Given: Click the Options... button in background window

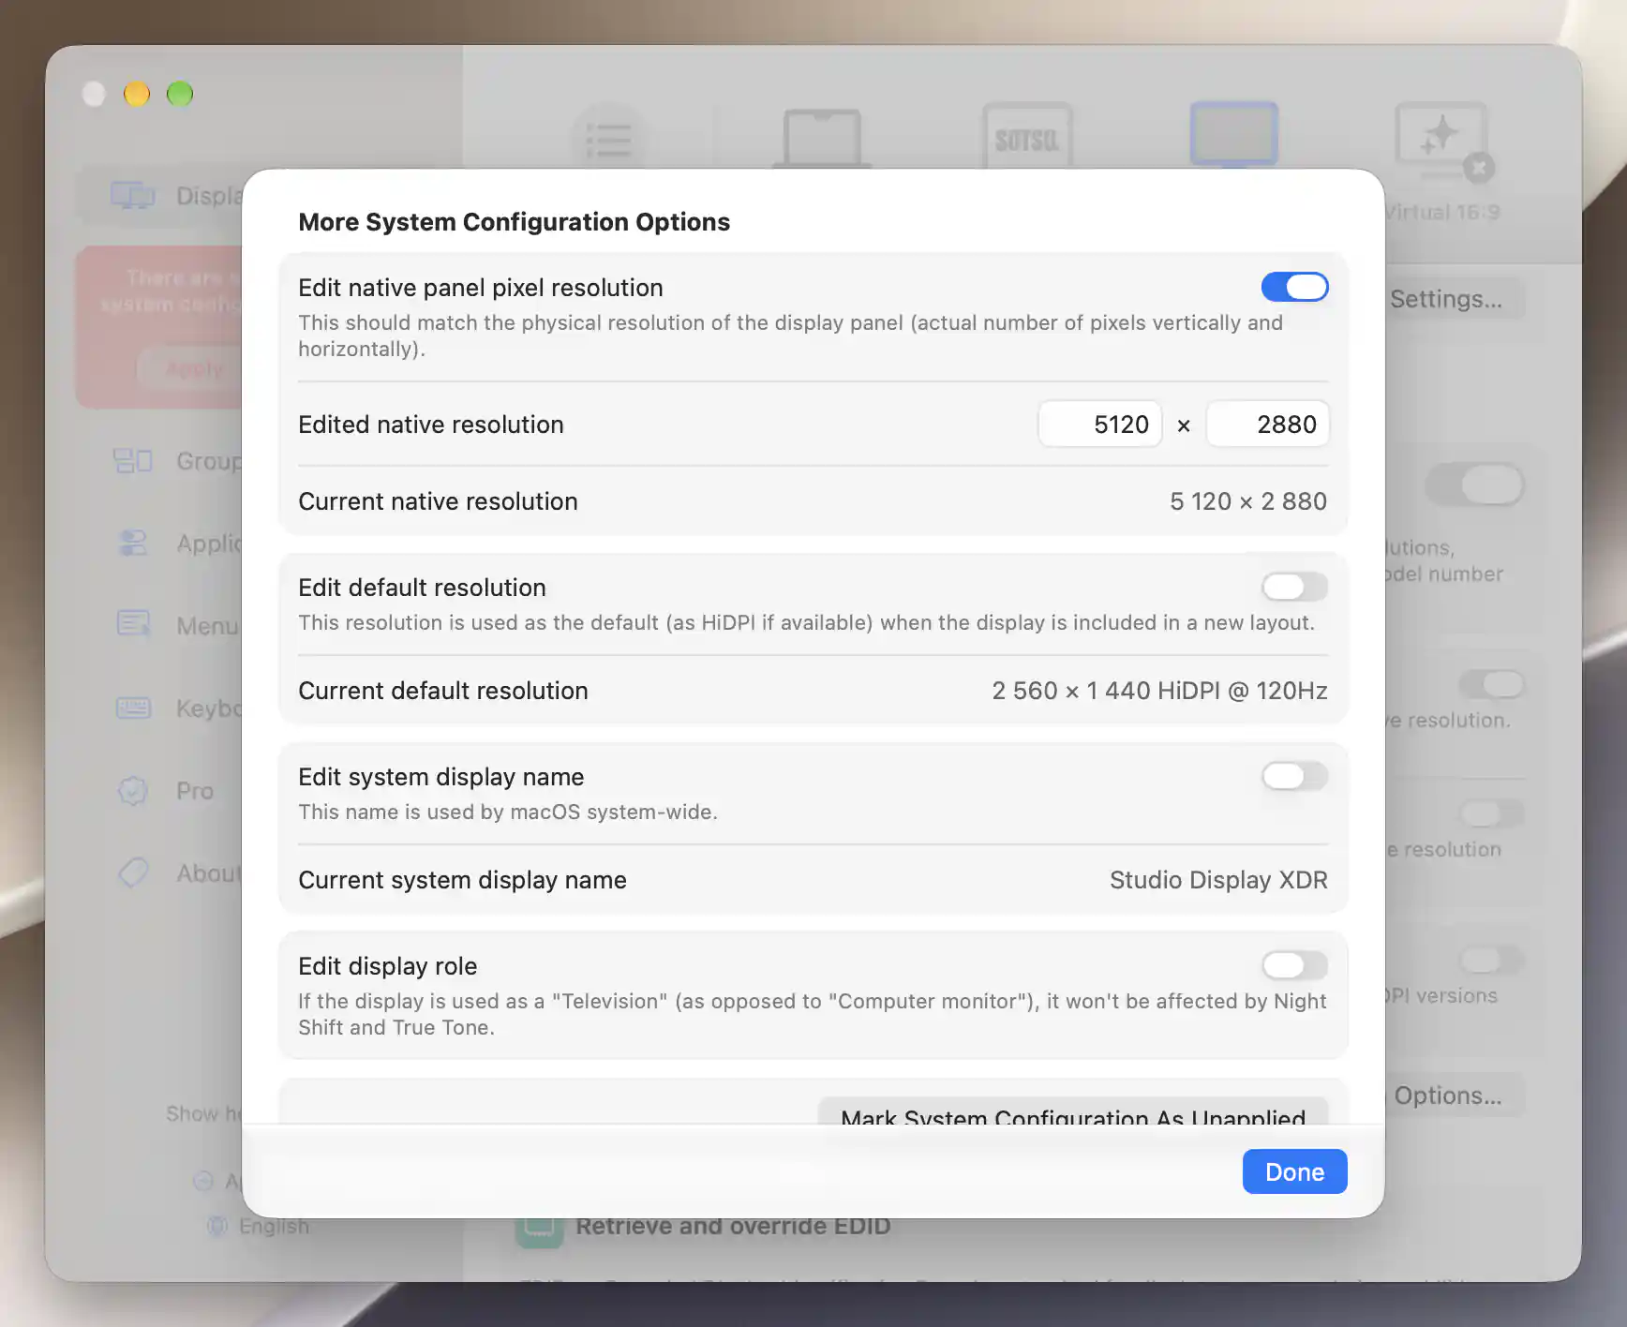Looking at the screenshot, I should coord(1455,1096).
